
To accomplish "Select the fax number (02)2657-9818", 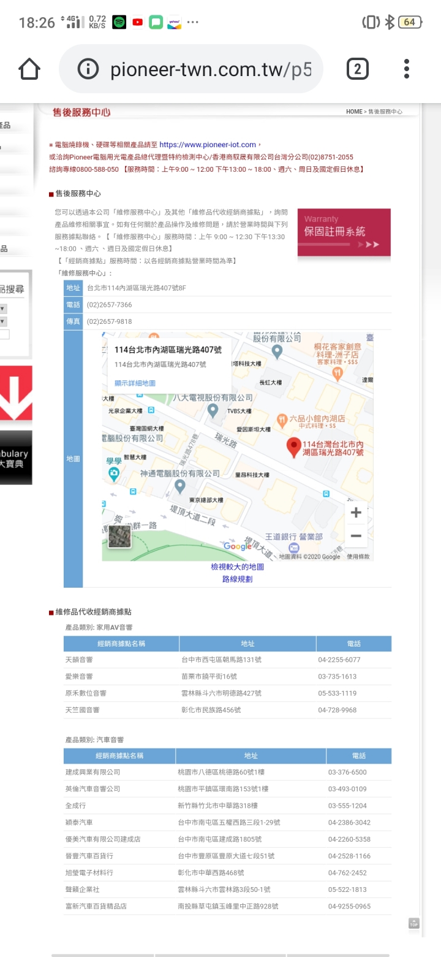I will pos(110,321).
